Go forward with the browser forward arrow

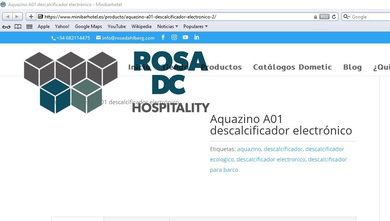[17, 17]
